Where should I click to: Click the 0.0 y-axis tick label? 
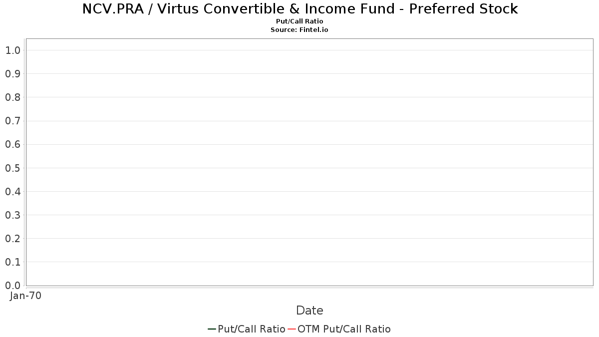[x=12, y=285]
